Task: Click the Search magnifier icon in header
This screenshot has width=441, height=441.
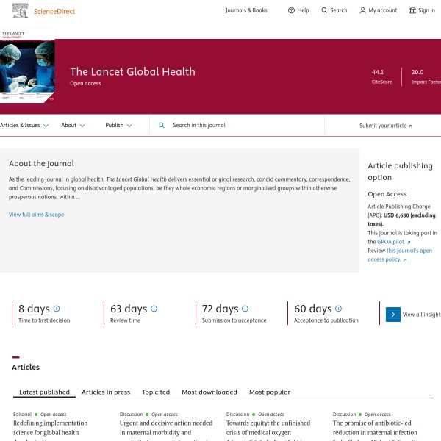Action: pos(325,10)
